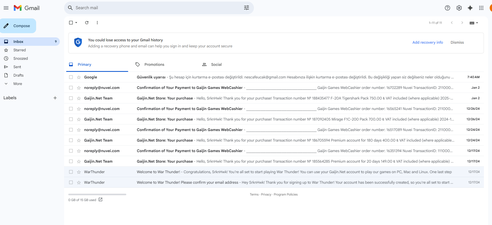This screenshot has height=225, width=492.
Task: Open the Settings gear icon
Action: click(x=459, y=8)
